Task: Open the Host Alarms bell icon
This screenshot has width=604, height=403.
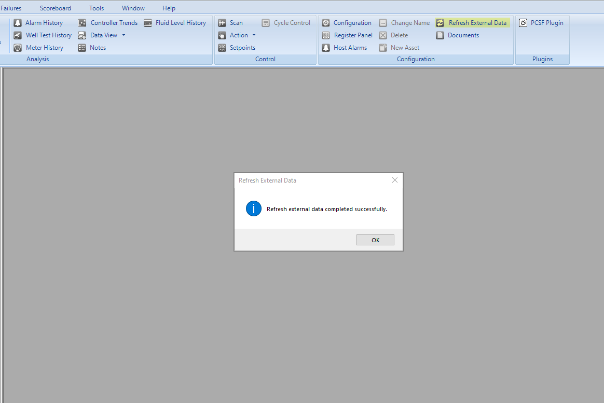Action: pyautogui.click(x=326, y=48)
